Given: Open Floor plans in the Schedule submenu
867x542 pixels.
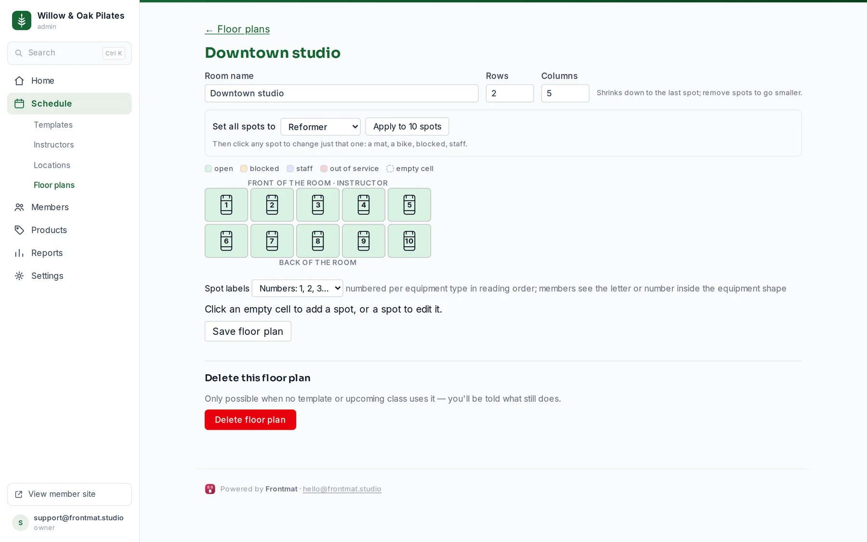Looking at the screenshot, I should tap(54, 185).
